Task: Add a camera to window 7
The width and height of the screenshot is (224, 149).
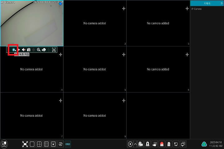Action: [60, 101]
